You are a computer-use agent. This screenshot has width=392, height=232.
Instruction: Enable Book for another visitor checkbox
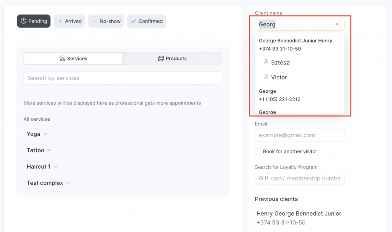(x=258, y=151)
